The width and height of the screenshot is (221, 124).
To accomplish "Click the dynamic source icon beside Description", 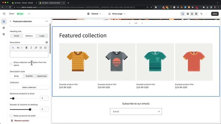I will [47, 42].
